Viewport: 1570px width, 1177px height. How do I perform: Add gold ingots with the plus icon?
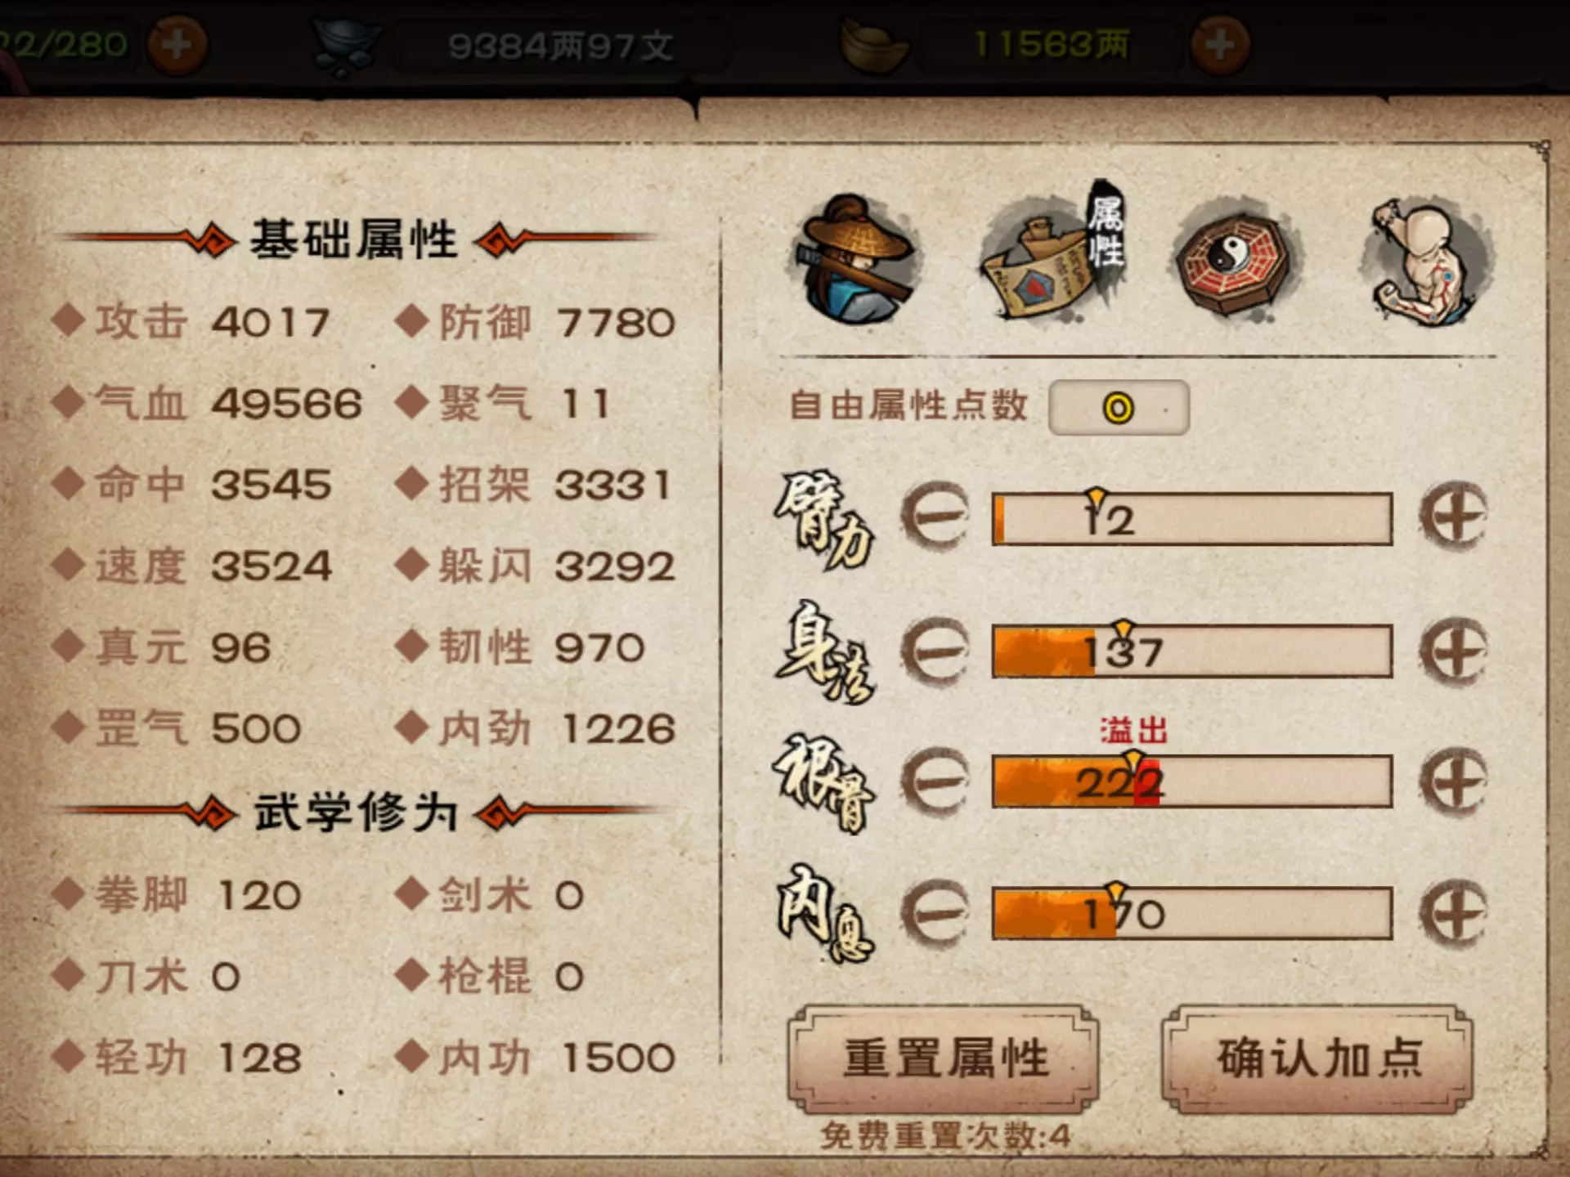[x=1220, y=44]
